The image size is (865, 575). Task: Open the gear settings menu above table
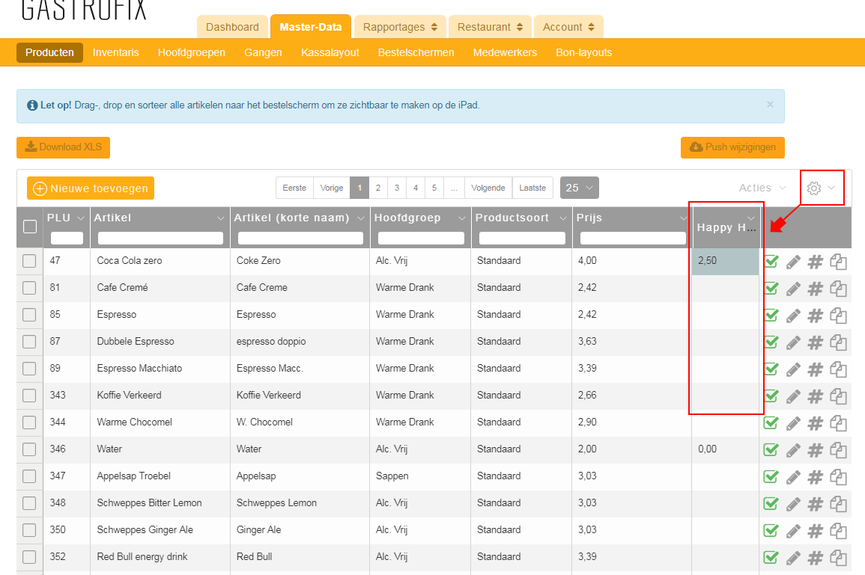tap(821, 188)
